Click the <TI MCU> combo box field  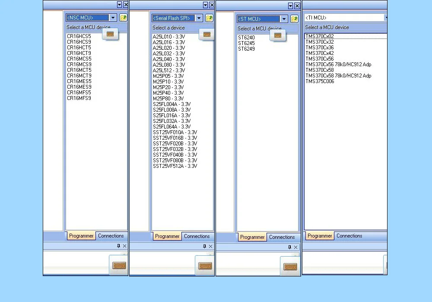click(346, 18)
